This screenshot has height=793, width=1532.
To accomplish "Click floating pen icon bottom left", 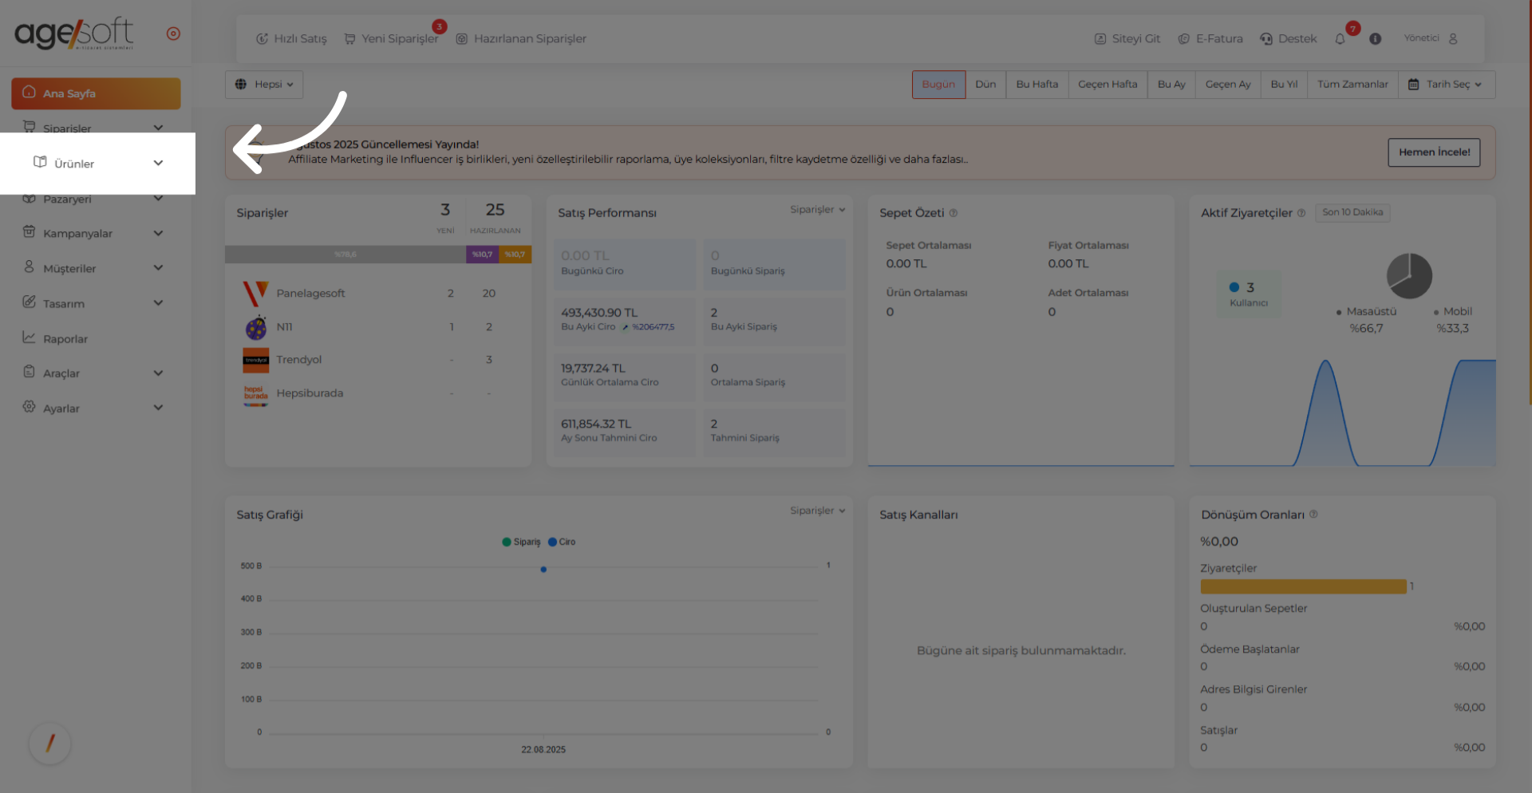I will [x=50, y=743].
